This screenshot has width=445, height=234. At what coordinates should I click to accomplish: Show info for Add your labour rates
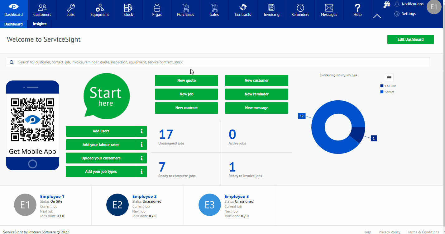coord(141,145)
